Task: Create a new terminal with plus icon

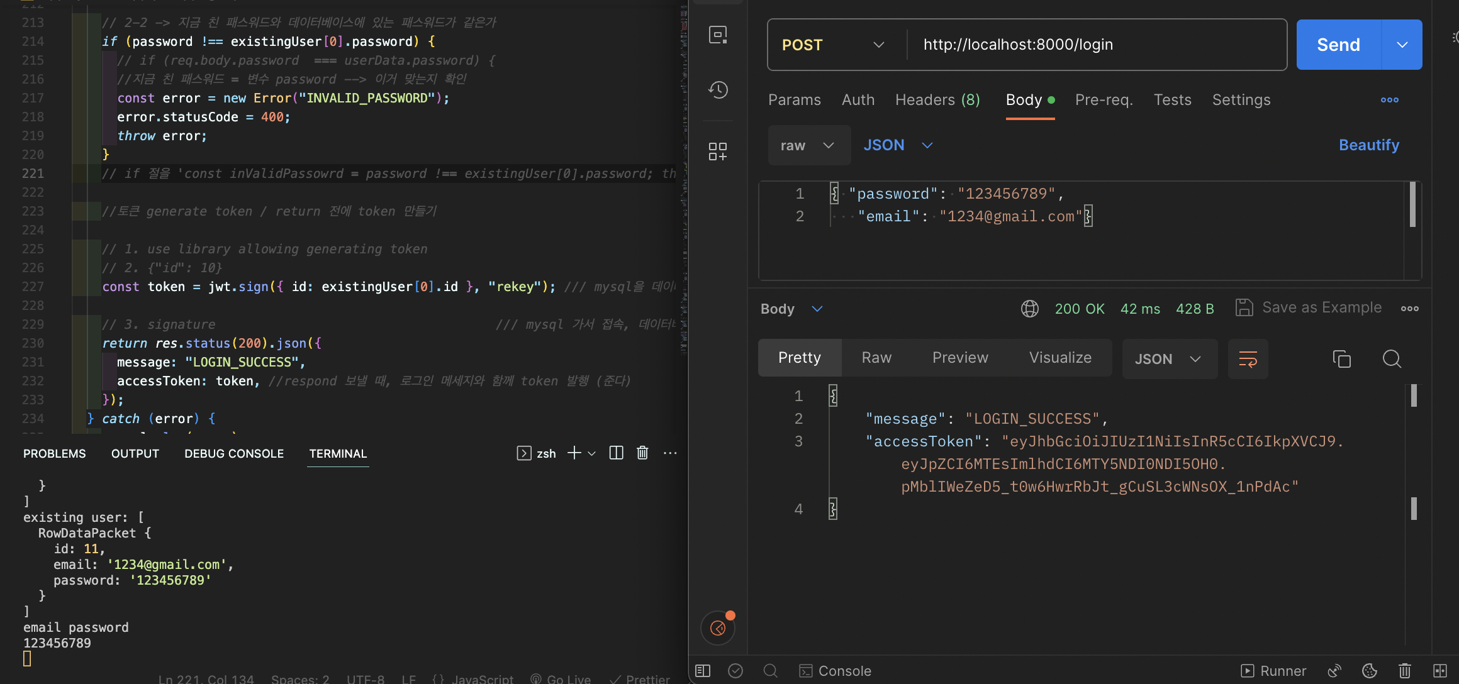Action: coord(574,453)
